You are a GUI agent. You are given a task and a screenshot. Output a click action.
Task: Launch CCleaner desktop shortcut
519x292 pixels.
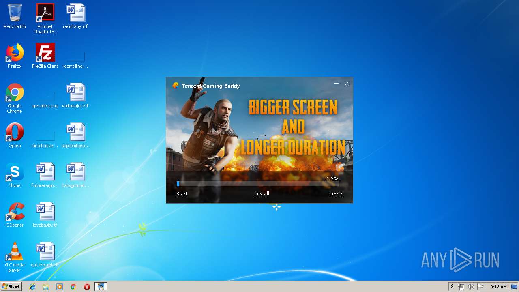click(15, 215)
